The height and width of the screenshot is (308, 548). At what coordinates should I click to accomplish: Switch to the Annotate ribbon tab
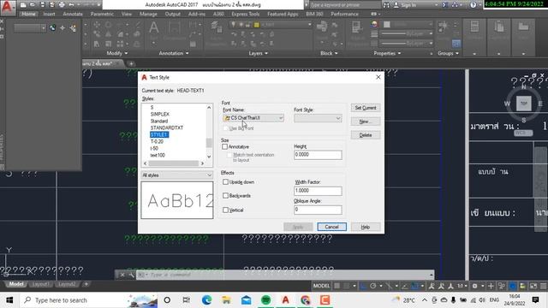tap(73, 14)
